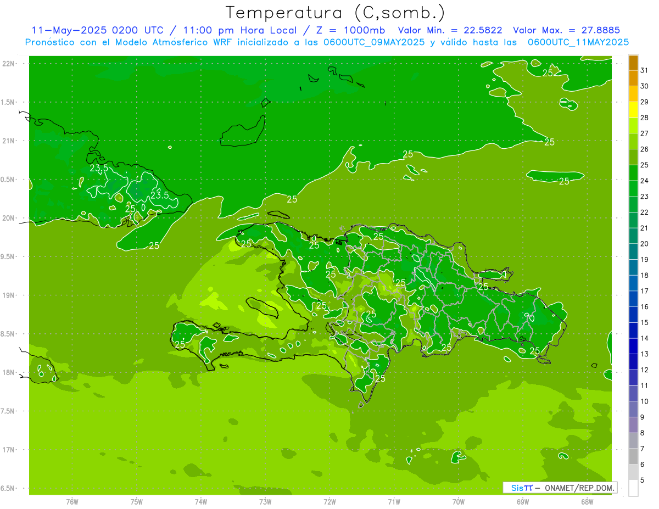Click the title 'Temperatura (C,somb.)'

336,13
